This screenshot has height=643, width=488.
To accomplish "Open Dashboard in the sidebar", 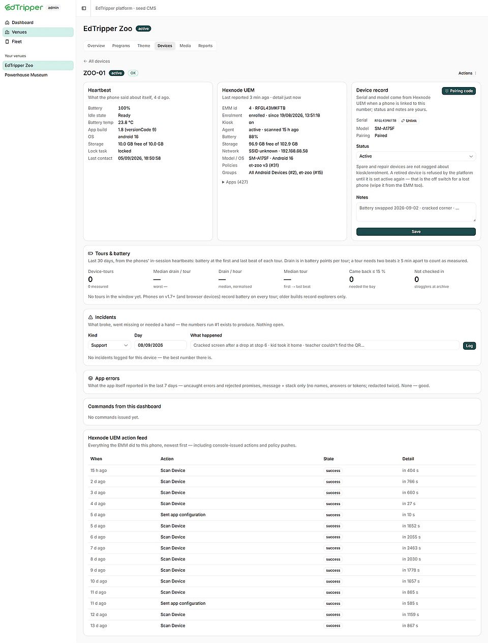I will tap(38, 22).
